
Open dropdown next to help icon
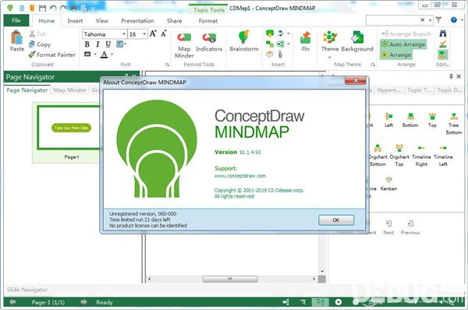pos(462,20)
